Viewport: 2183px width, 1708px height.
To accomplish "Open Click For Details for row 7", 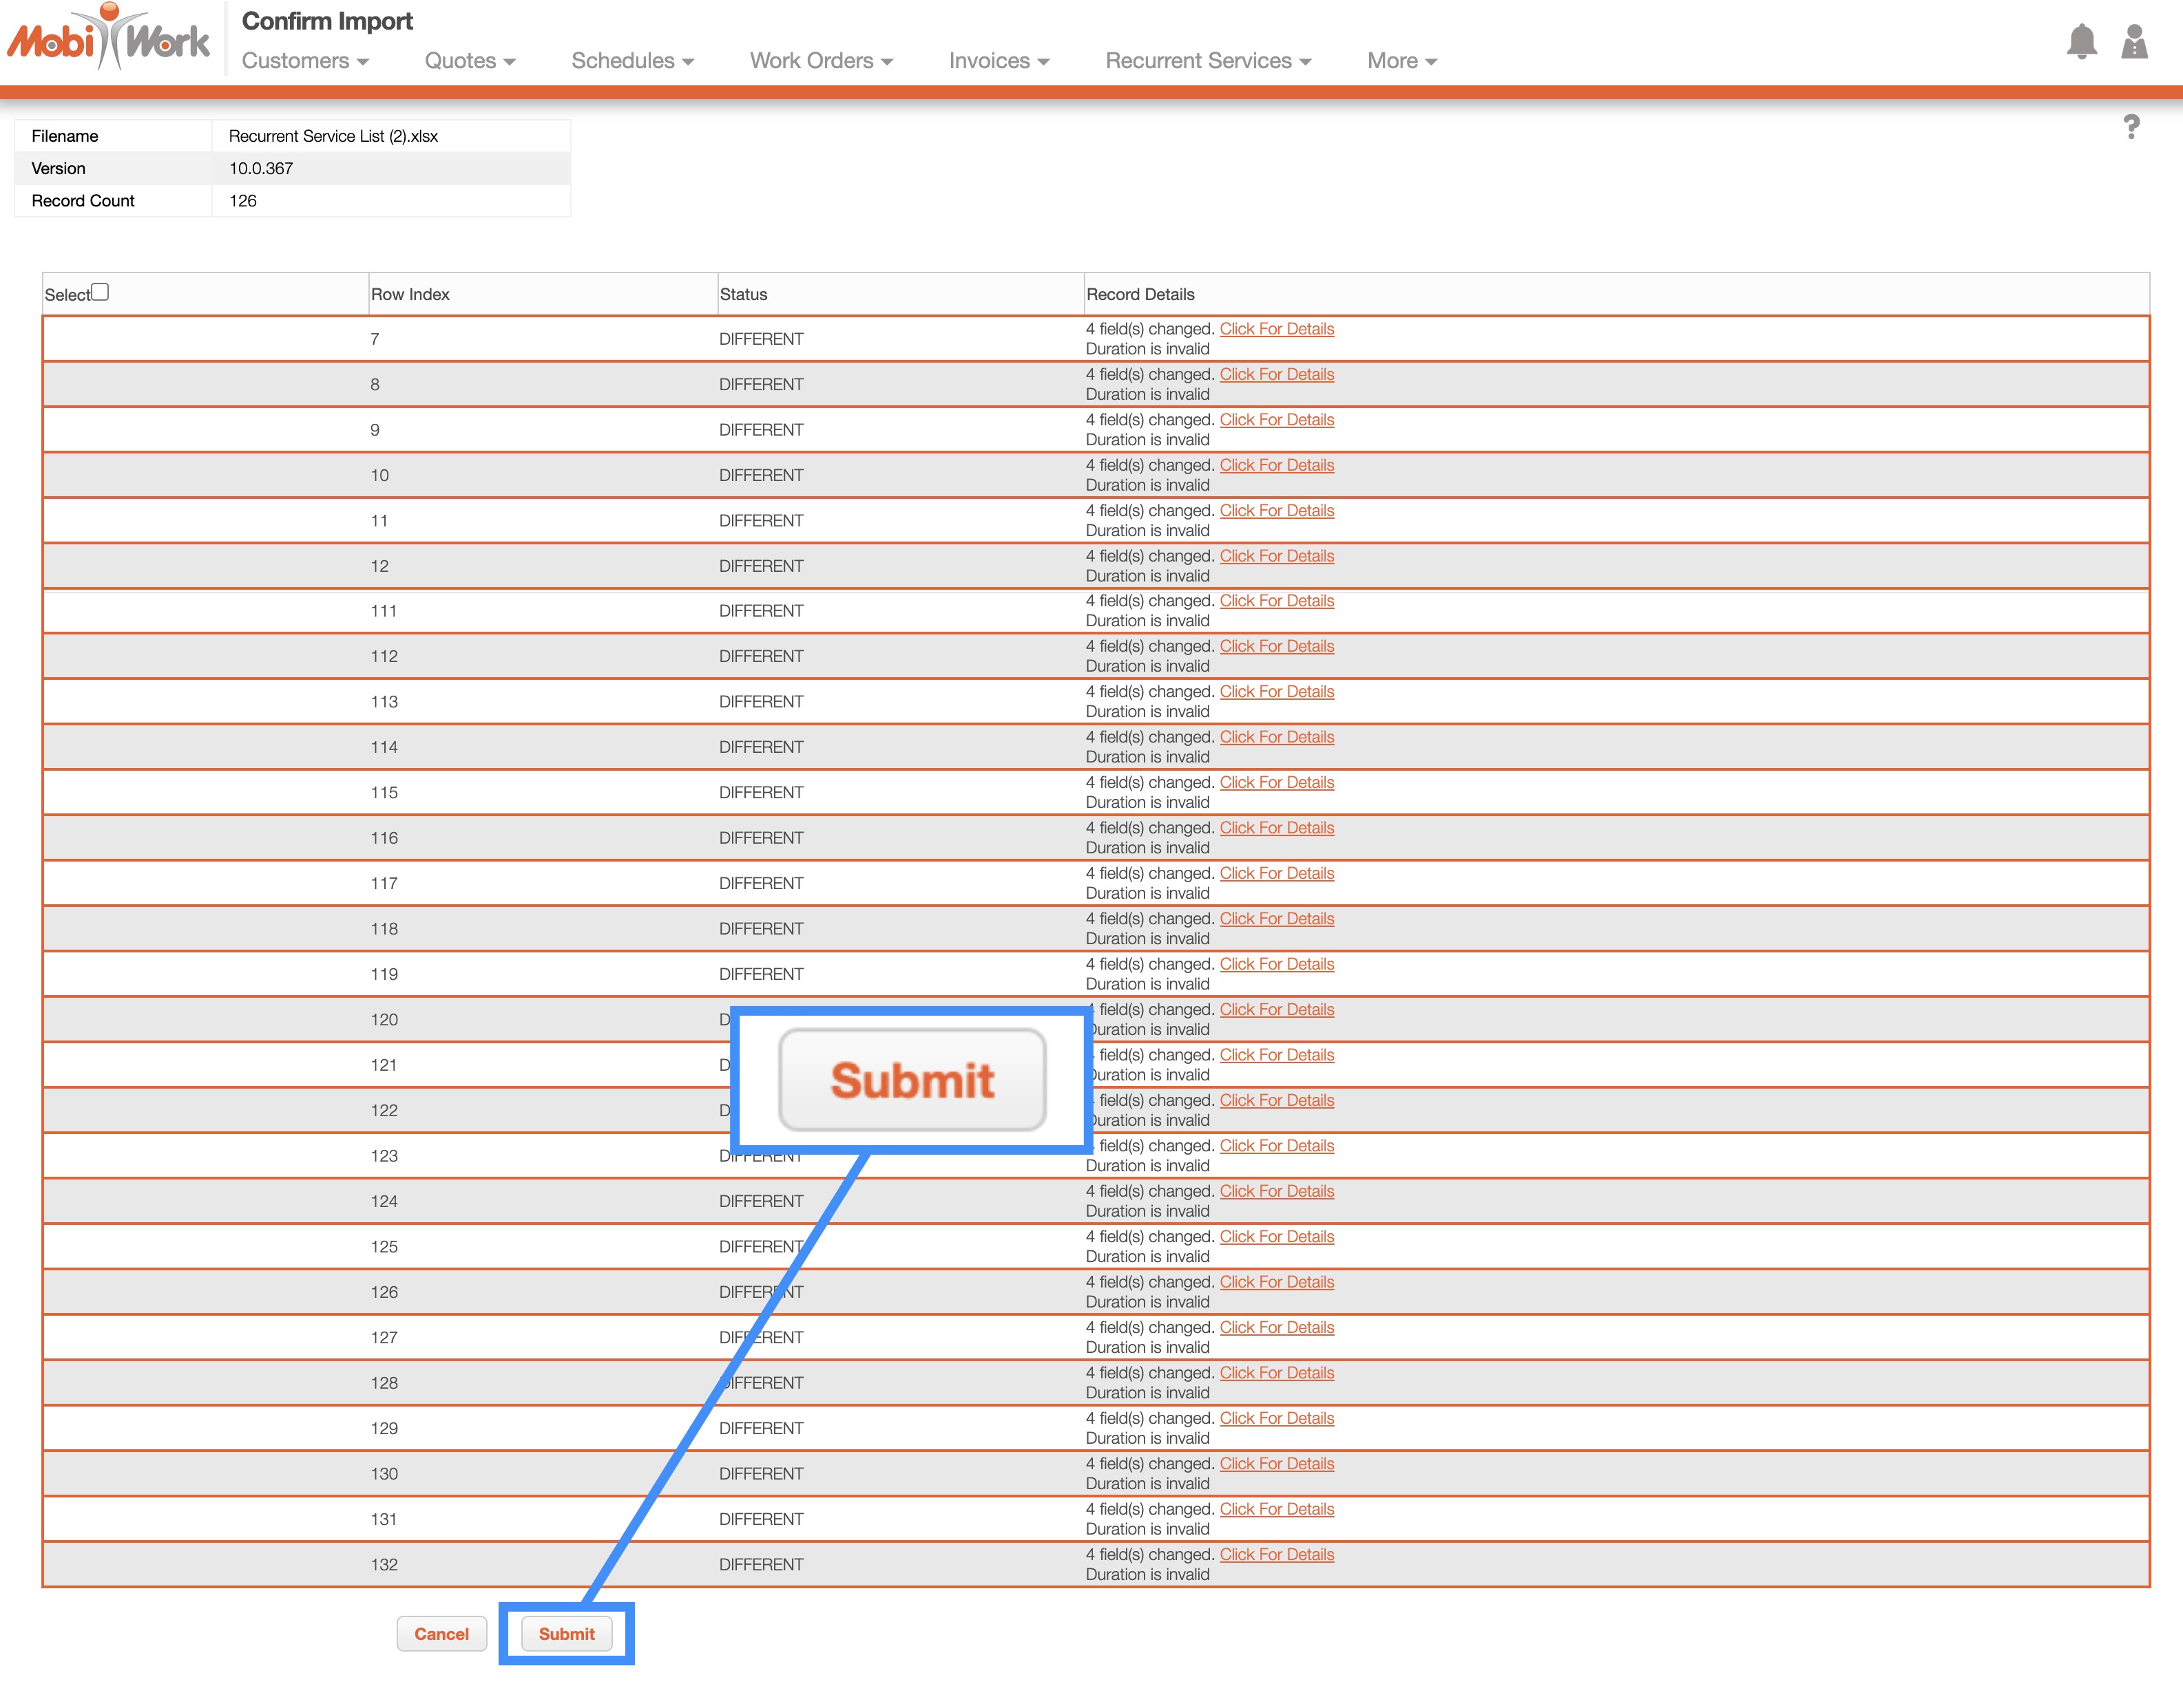I will coord(1277,329).
